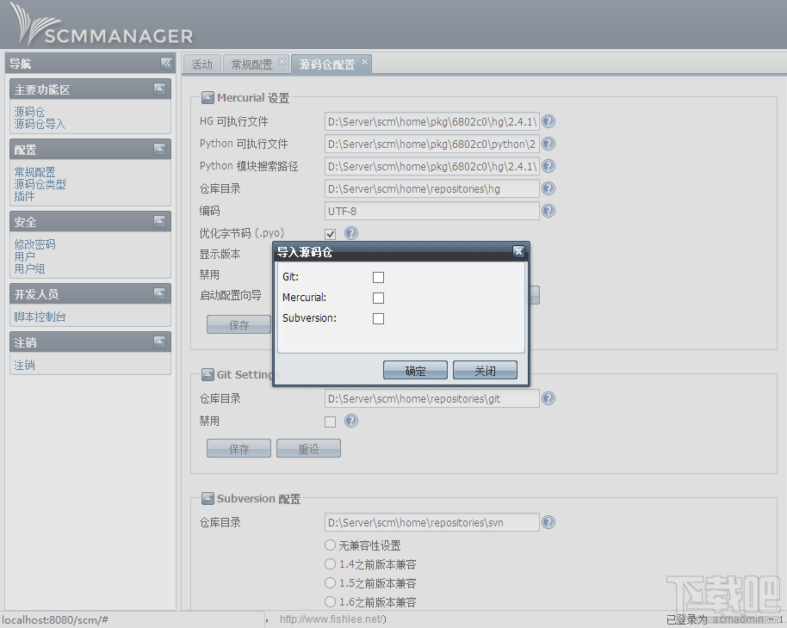Open help for 优化字节码 (.pyo) option
The image size is (787, 628).
click(x=351, y=233)
